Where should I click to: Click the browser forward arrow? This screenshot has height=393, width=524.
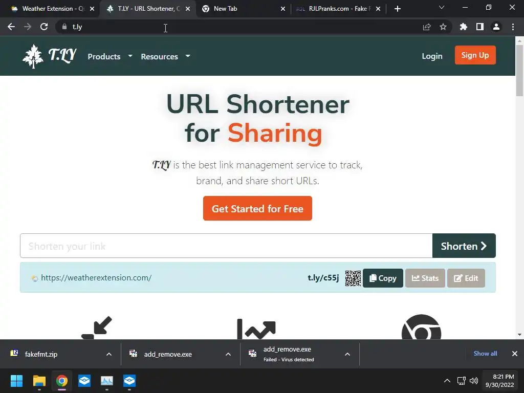[x=28, y=27]
